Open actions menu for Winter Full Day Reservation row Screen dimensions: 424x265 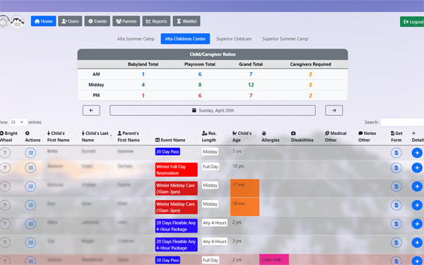[x=30, y=167]
